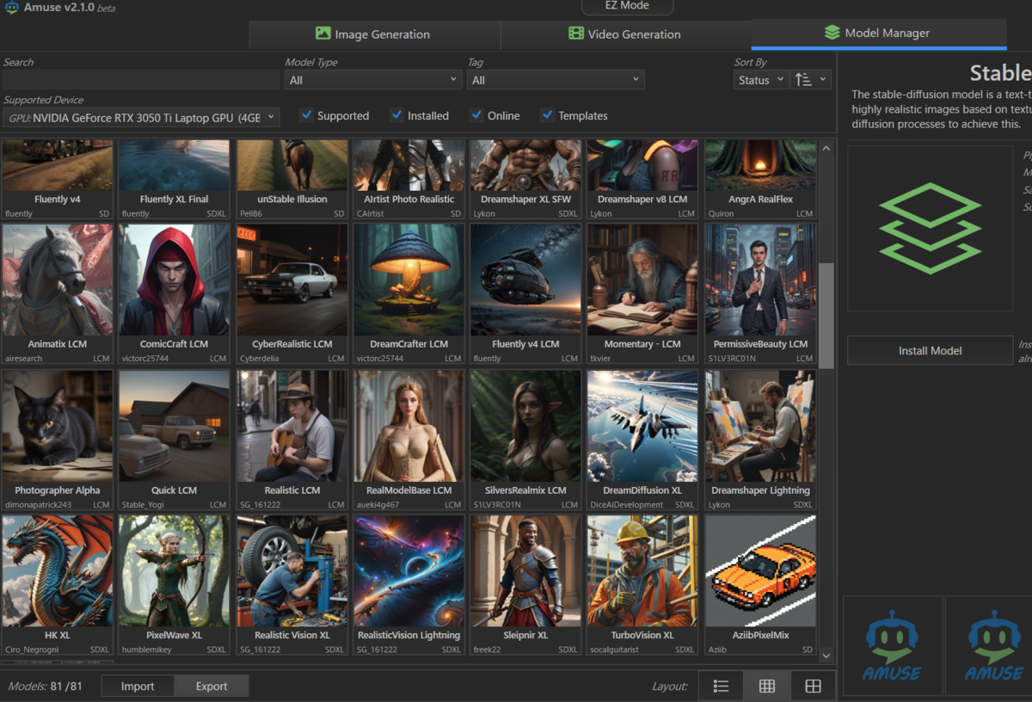The width and height of the screenshot is (1032, 702).
Task: Select the HK XL dragon model
Action: pyautogui.click(x=58, y=572)
